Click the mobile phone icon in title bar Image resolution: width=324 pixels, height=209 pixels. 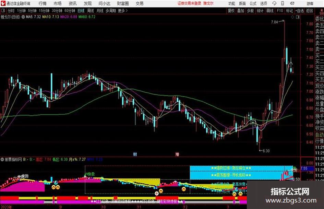[x=283, y=3]
